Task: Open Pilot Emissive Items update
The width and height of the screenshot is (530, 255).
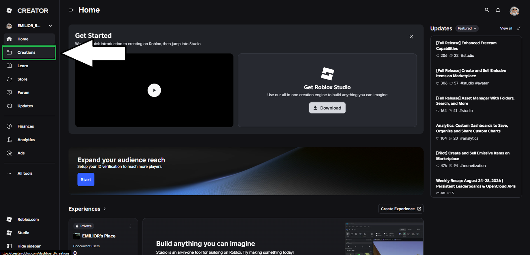Action: coord(473,156)
